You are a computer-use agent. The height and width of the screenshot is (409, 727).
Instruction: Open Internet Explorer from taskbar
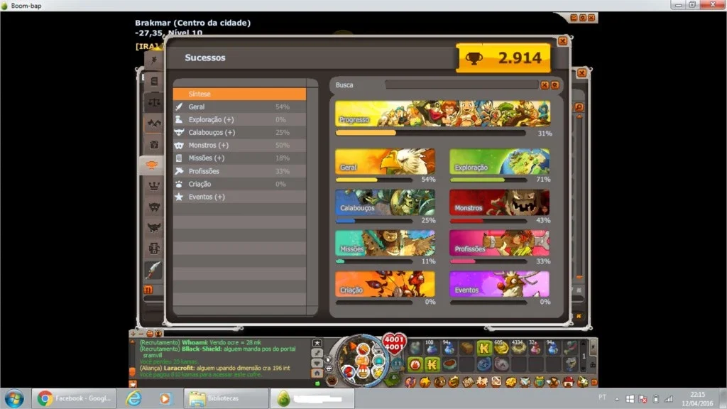click(x=134, y=398)
